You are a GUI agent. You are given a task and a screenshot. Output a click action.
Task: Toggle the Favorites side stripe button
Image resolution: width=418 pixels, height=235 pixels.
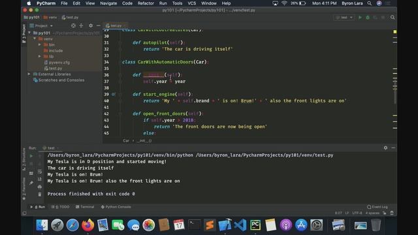pyautogui.click(x=24, y=189)
